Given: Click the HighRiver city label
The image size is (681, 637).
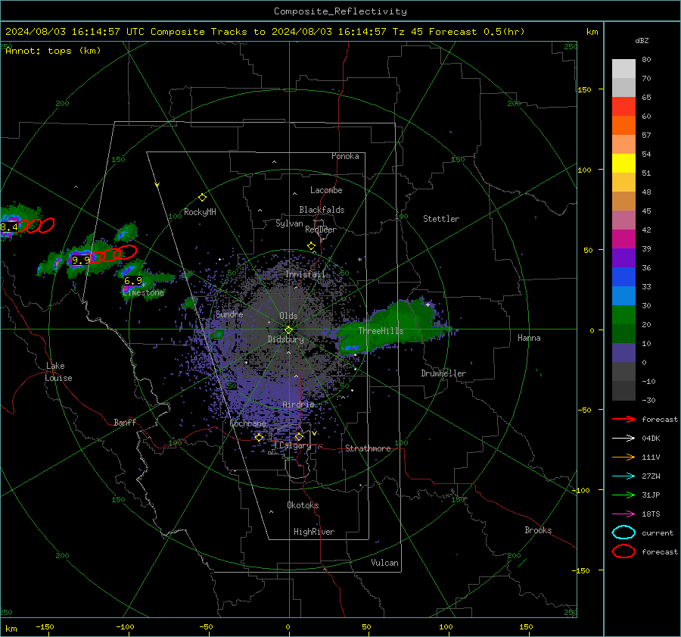Looking at the screenshot, I should coord(314,532).
